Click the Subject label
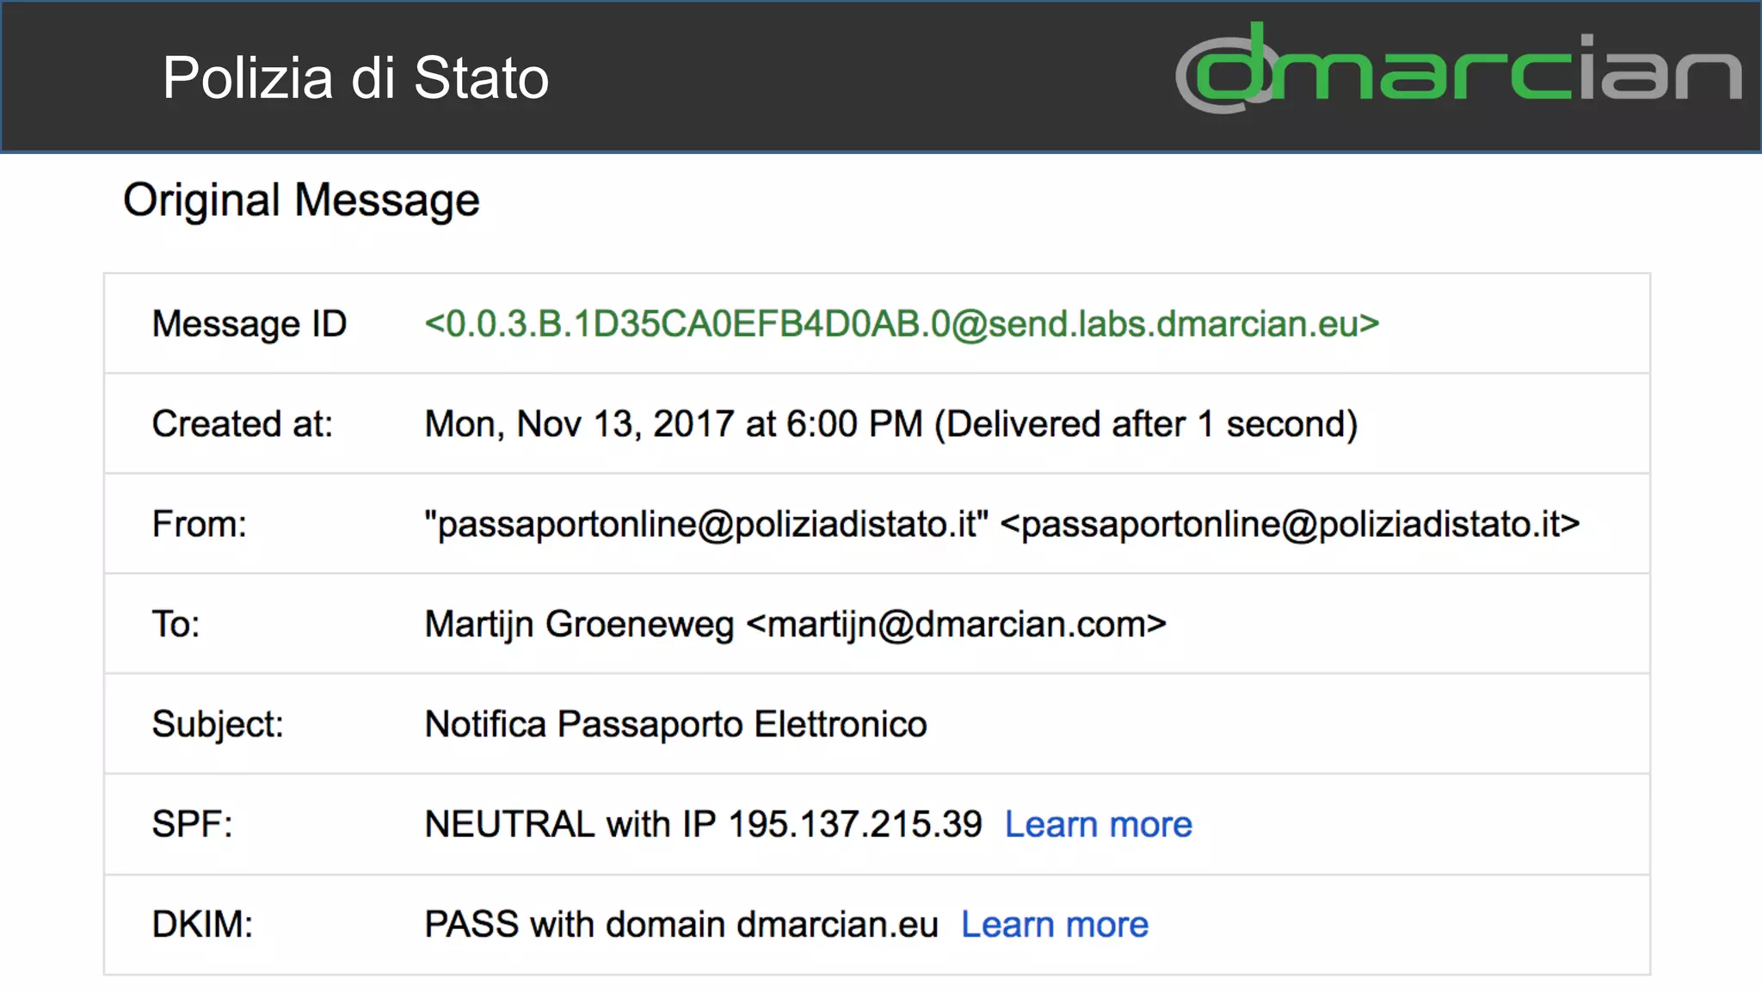 pos(217,724)
